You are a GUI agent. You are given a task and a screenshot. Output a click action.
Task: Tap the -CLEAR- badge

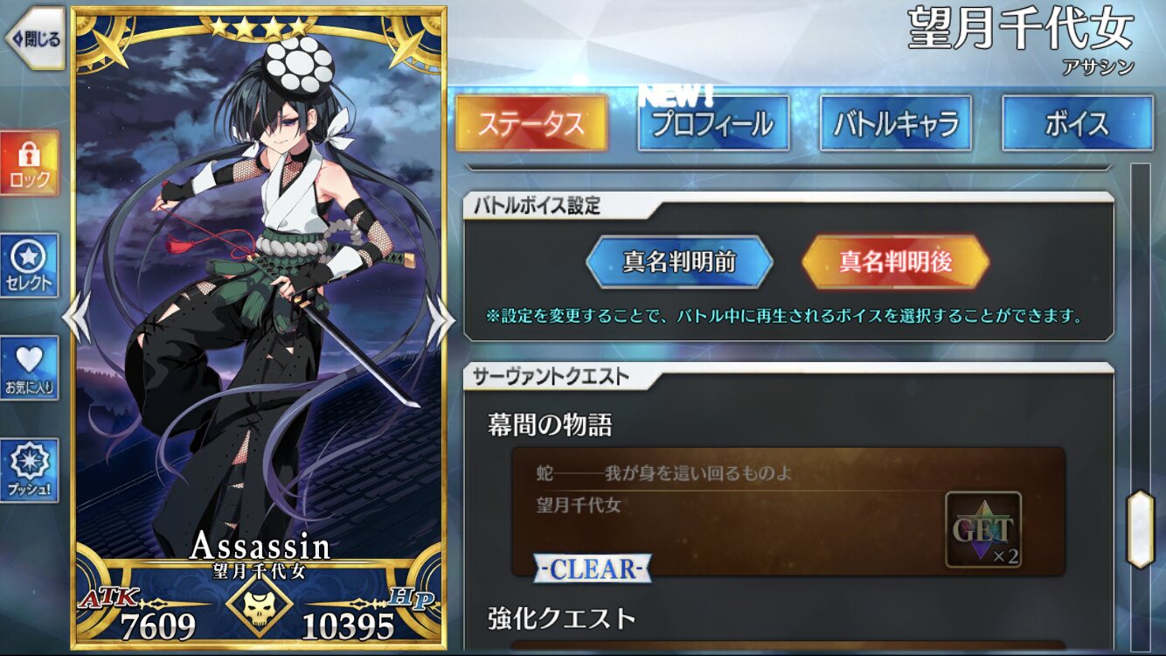pyautogui.click(x=593, y=569)
